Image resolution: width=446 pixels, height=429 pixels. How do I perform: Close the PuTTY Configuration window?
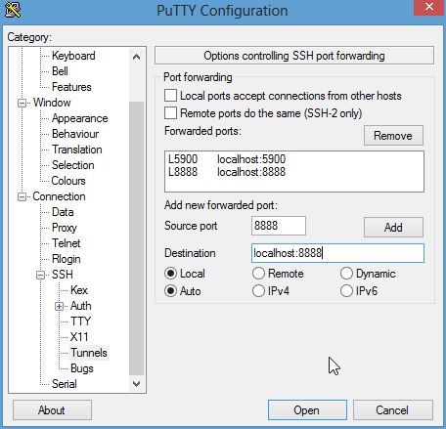429,7
